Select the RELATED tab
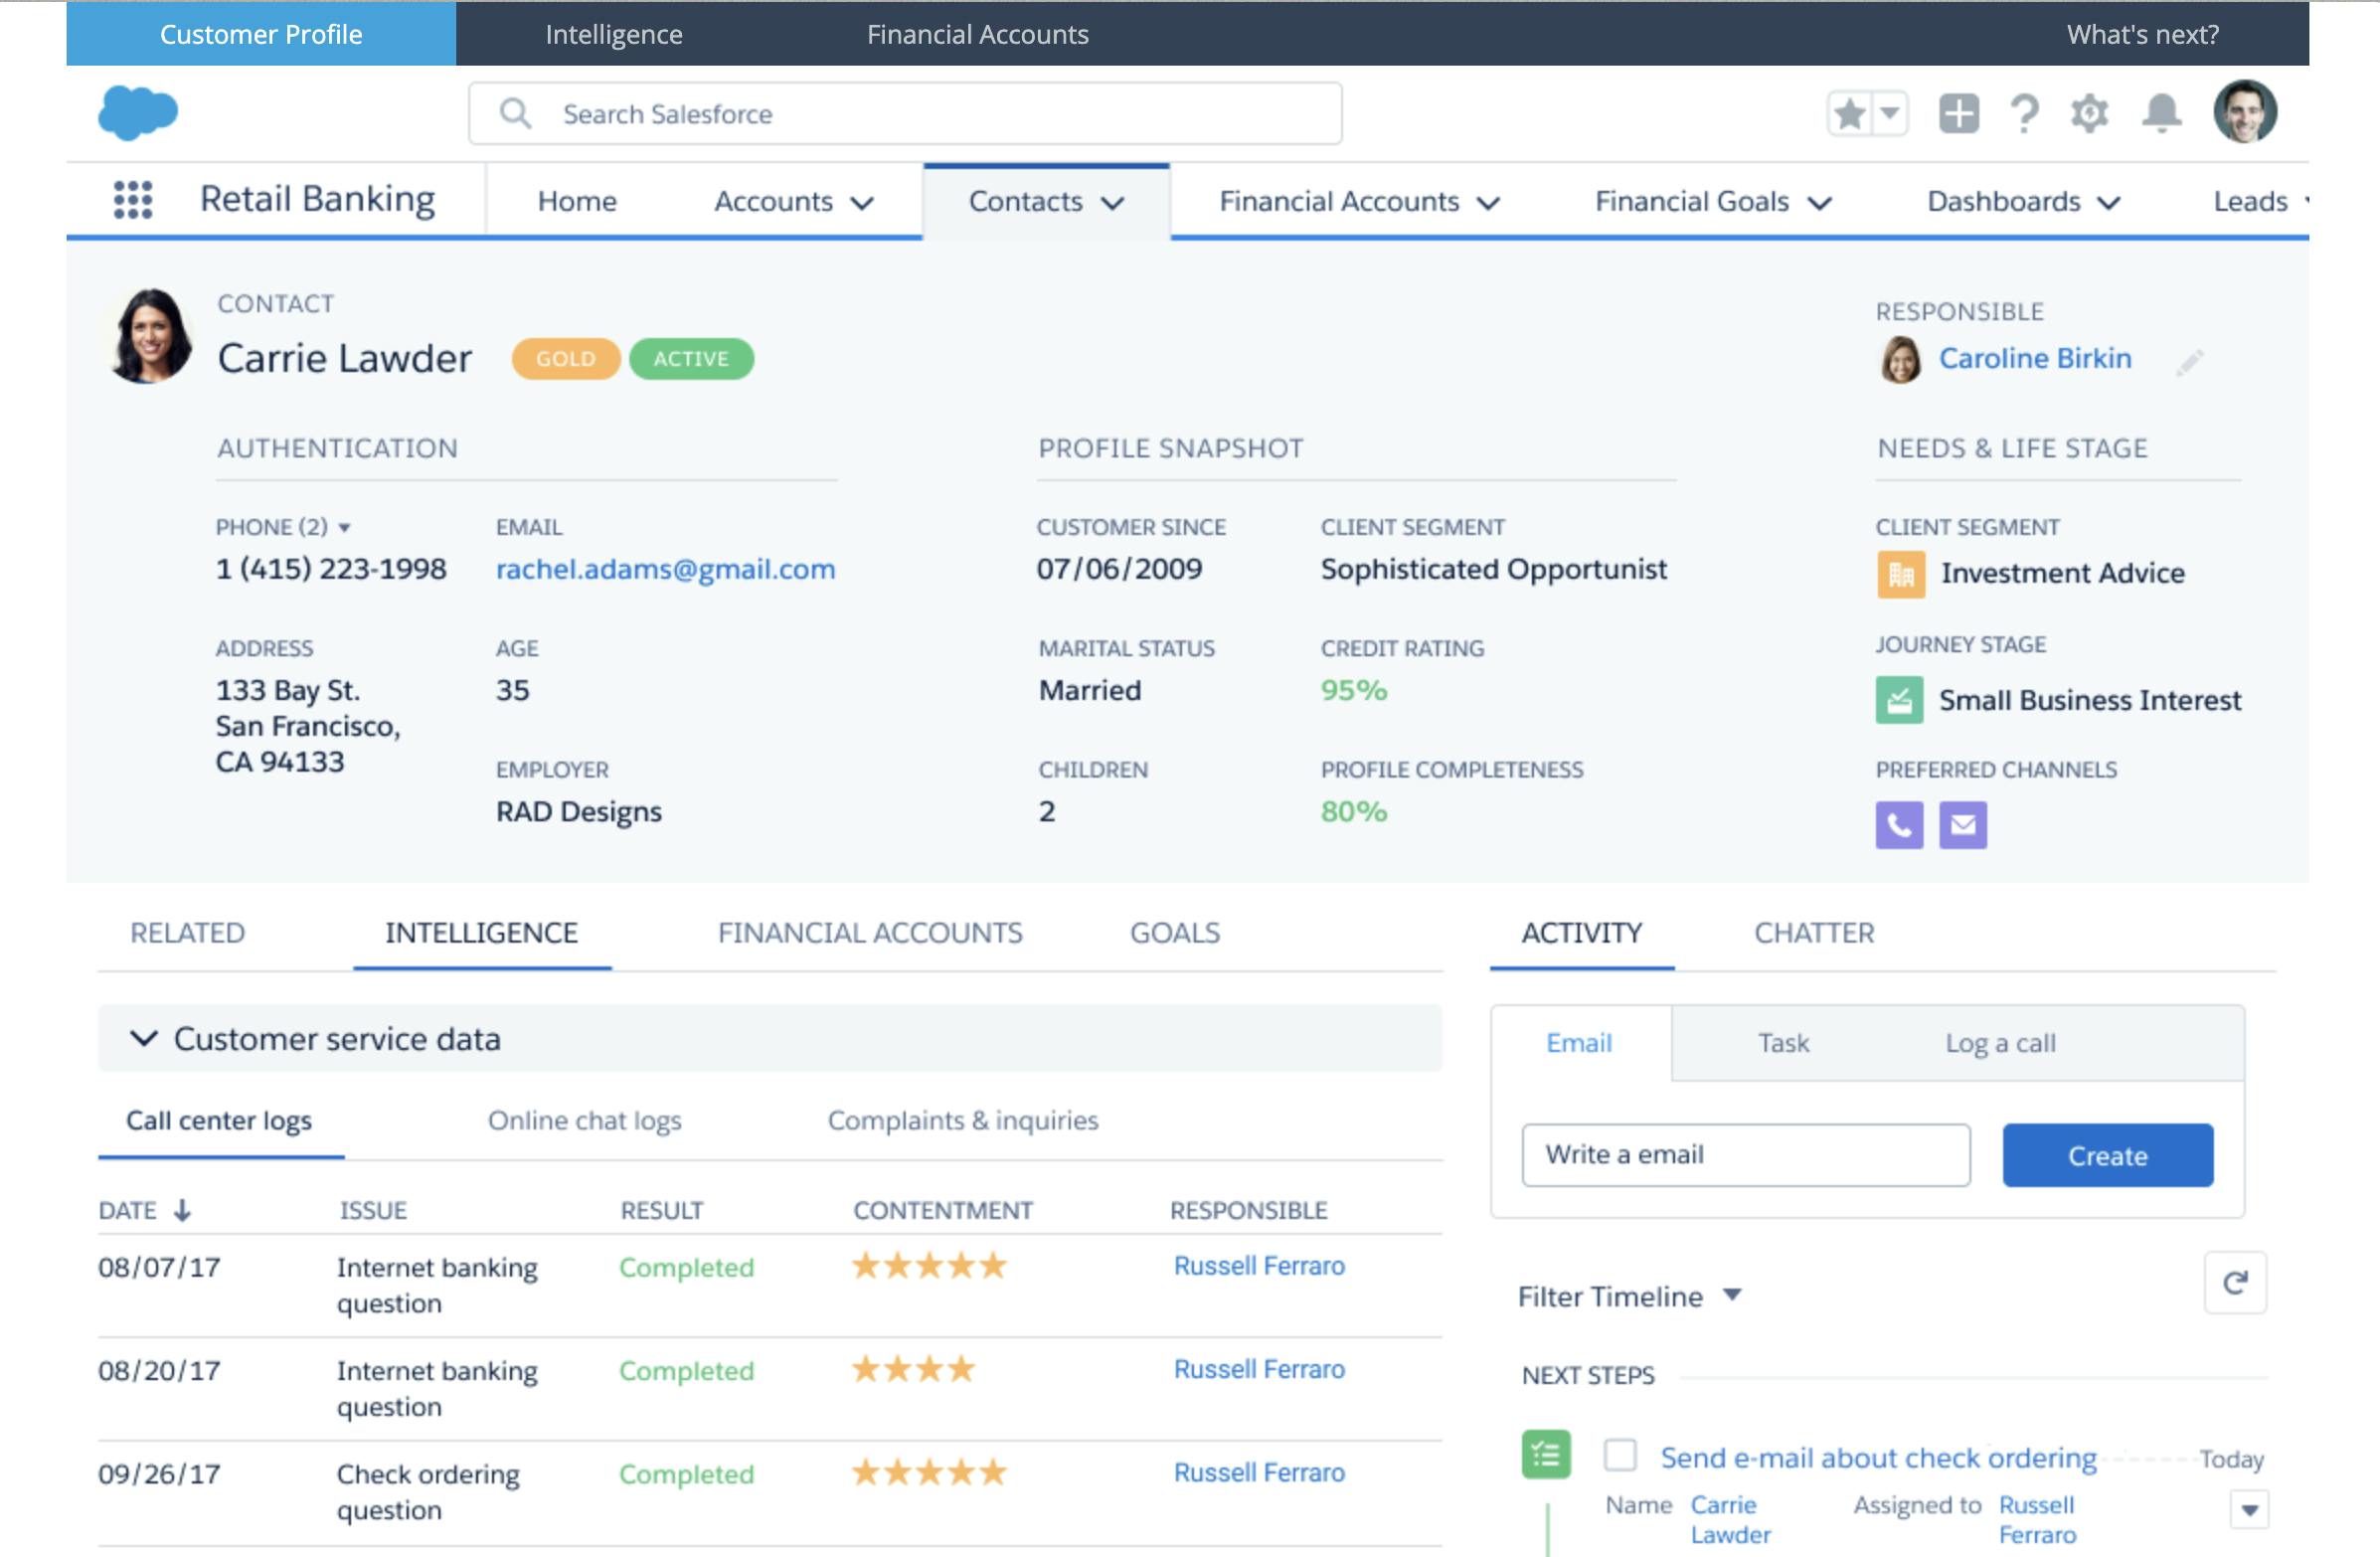The height and width of the screenshot is (1557, 2380). 187,933
